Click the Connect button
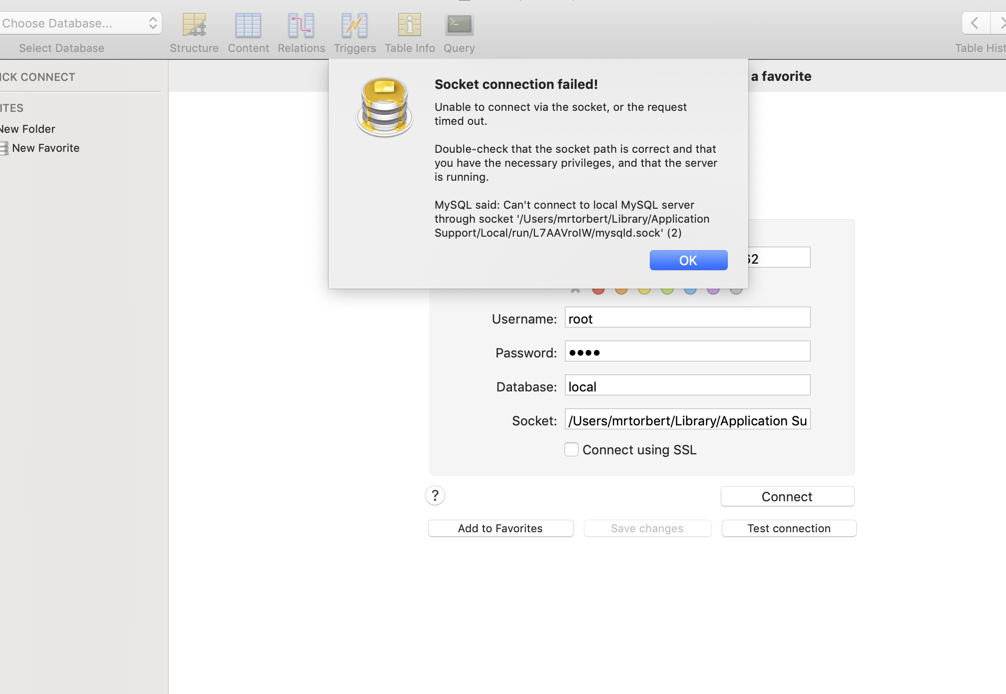Screen dimensions: 1006x694 787,497
